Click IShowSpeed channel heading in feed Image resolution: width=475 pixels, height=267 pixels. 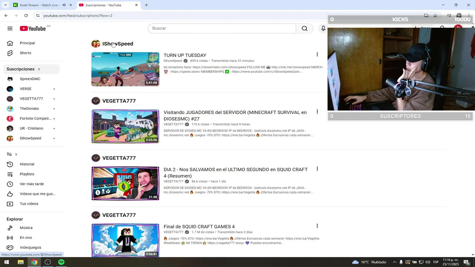pyautogui.click(x=118, y=44)
